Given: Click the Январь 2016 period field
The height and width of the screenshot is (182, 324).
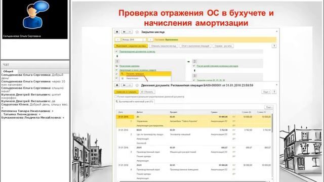Looking at the screenshot, I should click(x=132, y=39).
